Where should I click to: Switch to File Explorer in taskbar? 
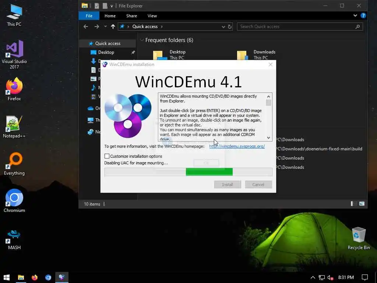click(21, 277)
